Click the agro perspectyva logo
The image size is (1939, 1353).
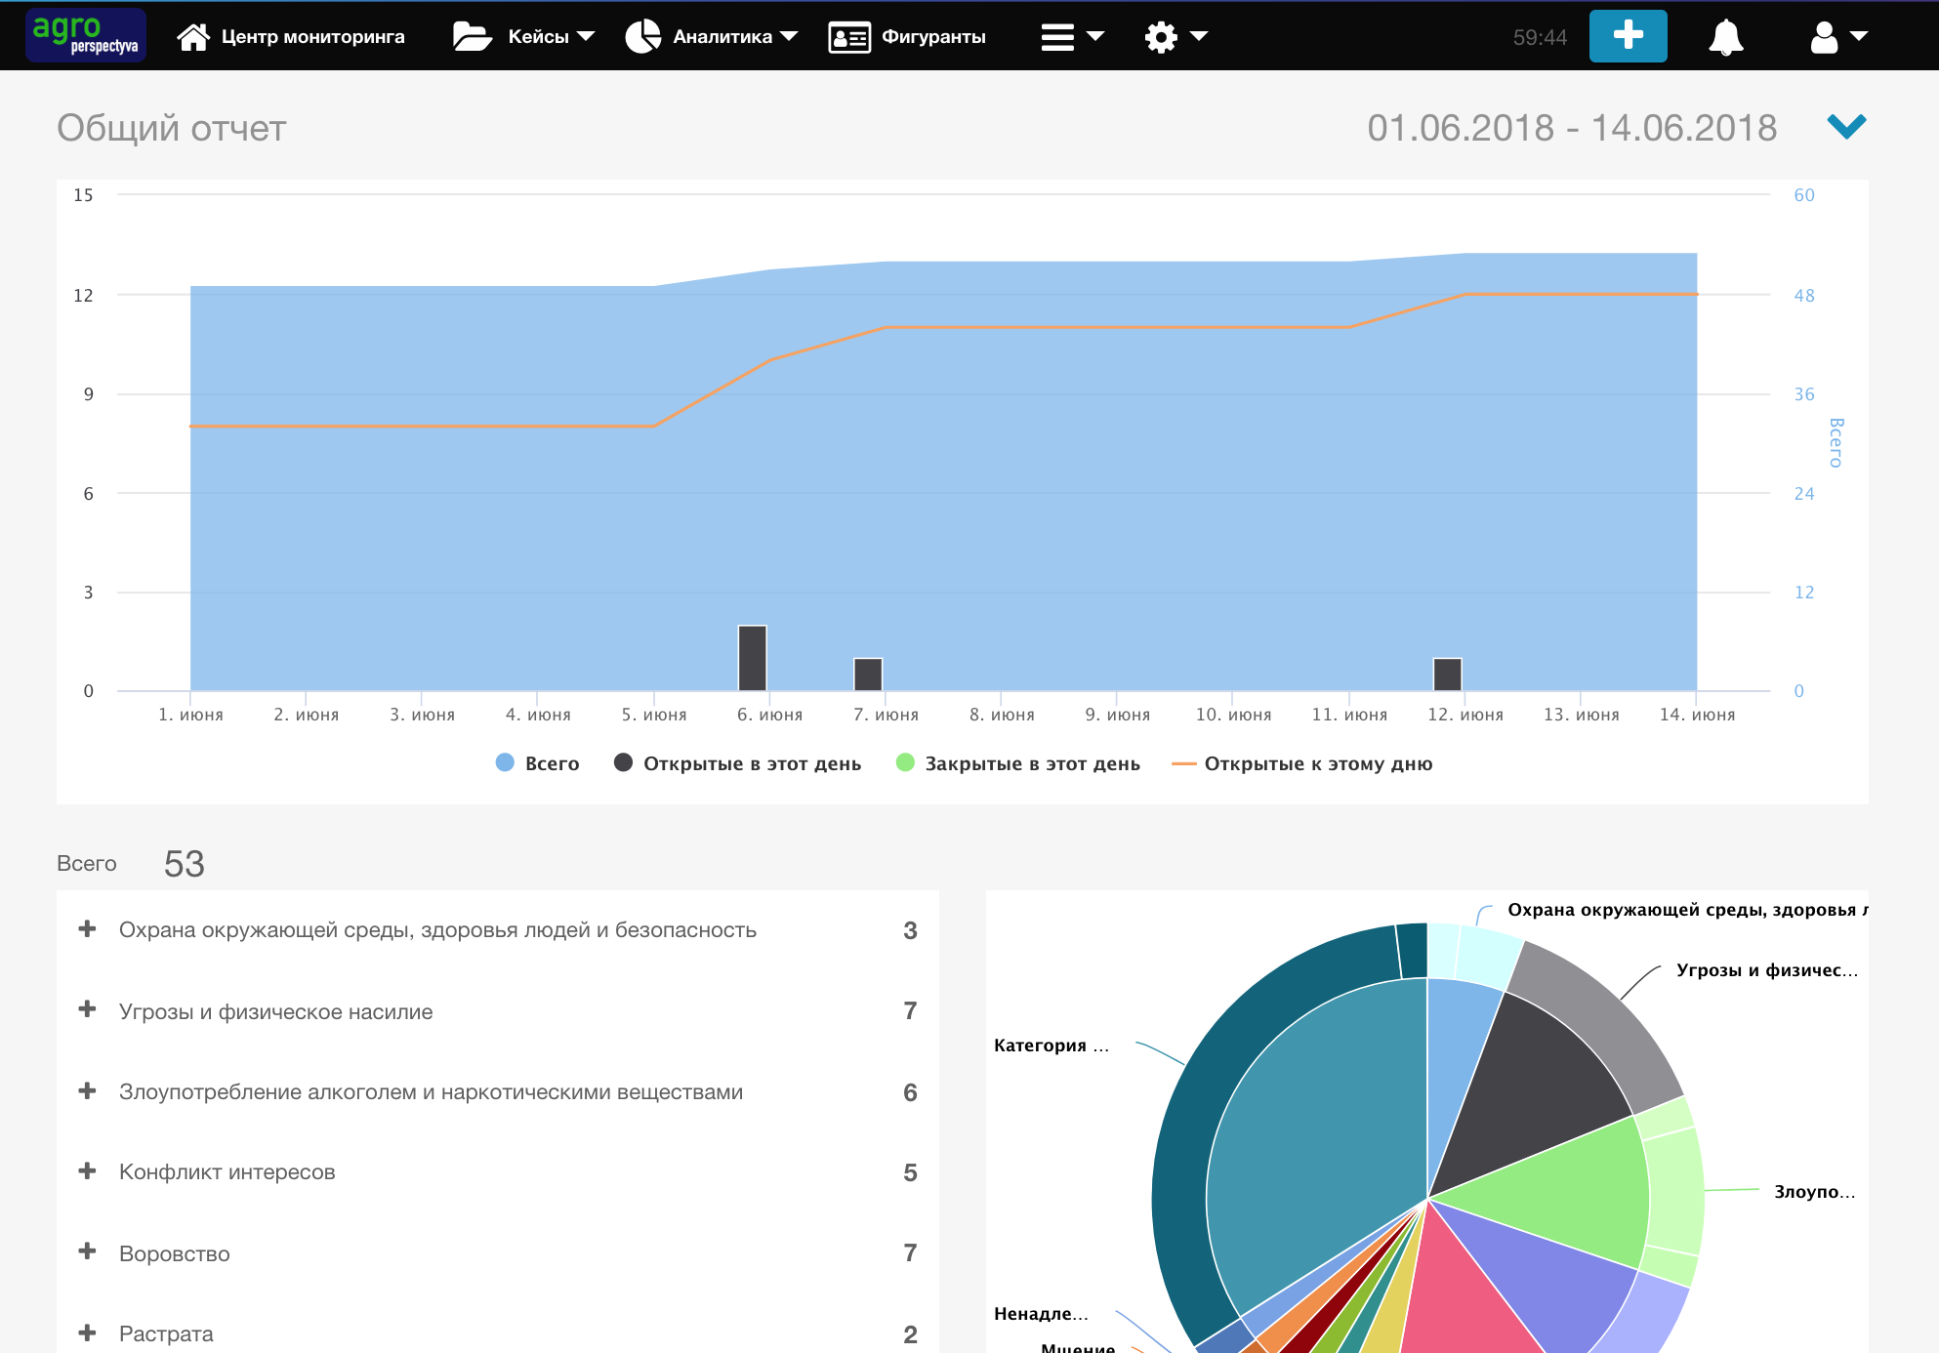coord(86,35)
